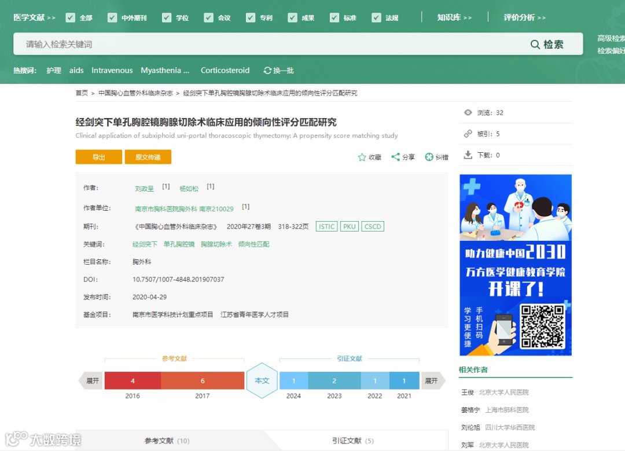Click the magnifier 检索 search icon
The image size is (625, 451).
click(536, 44)
